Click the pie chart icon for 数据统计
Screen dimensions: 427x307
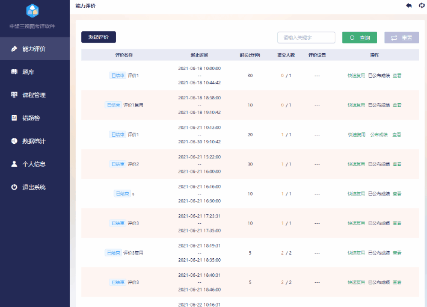tap(14, 141)
